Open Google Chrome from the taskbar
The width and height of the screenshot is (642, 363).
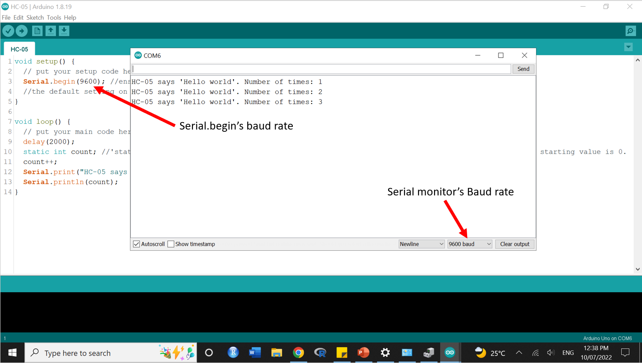coord(298,353)
